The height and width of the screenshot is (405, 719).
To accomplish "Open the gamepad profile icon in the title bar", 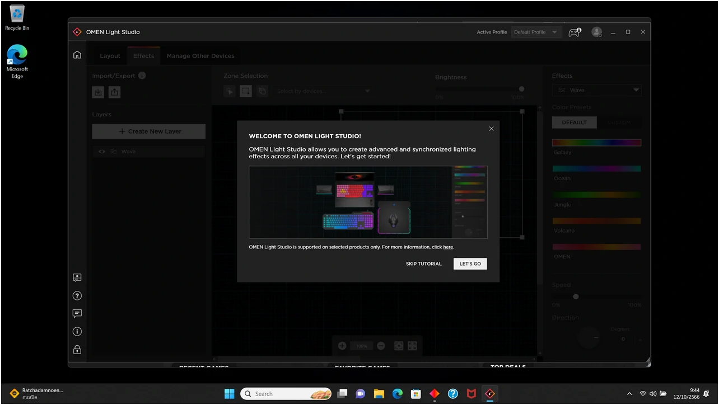I will click(575, 32).
